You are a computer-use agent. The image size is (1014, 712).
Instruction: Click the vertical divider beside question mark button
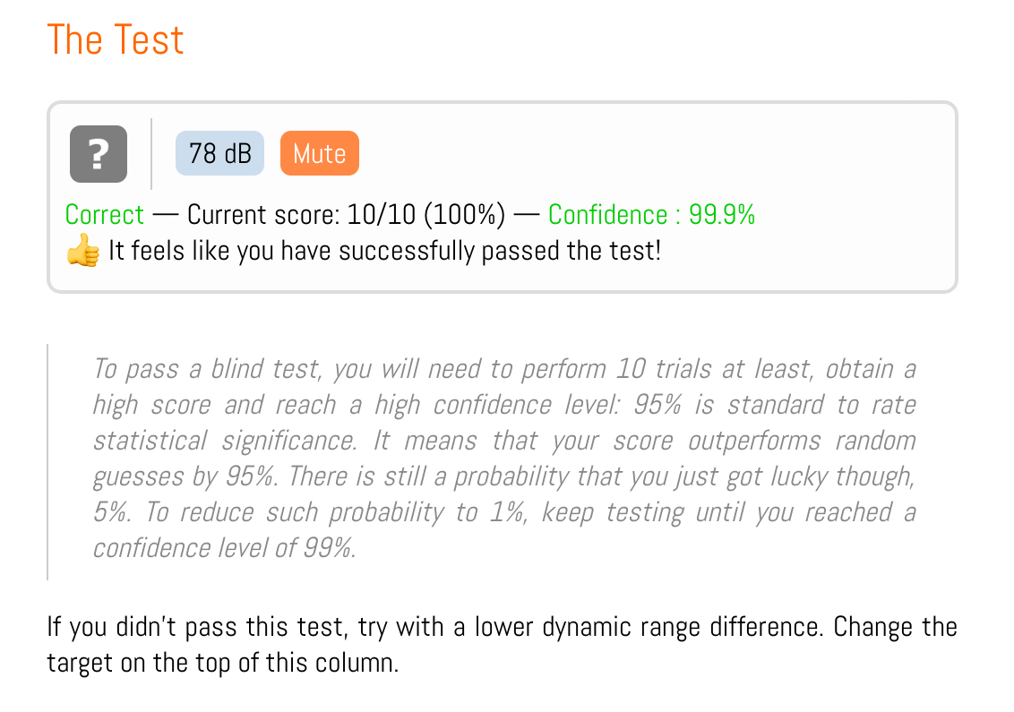(x=151, y=154)
